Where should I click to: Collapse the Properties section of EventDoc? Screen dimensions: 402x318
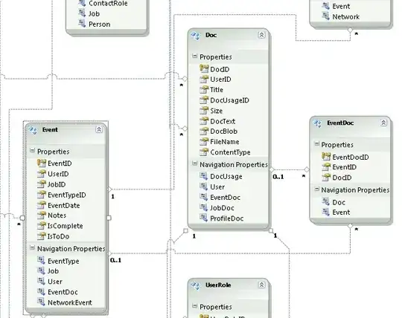[317, 144]
